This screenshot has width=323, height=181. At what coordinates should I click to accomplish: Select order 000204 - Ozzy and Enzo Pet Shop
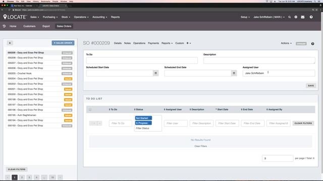[40, 78]
